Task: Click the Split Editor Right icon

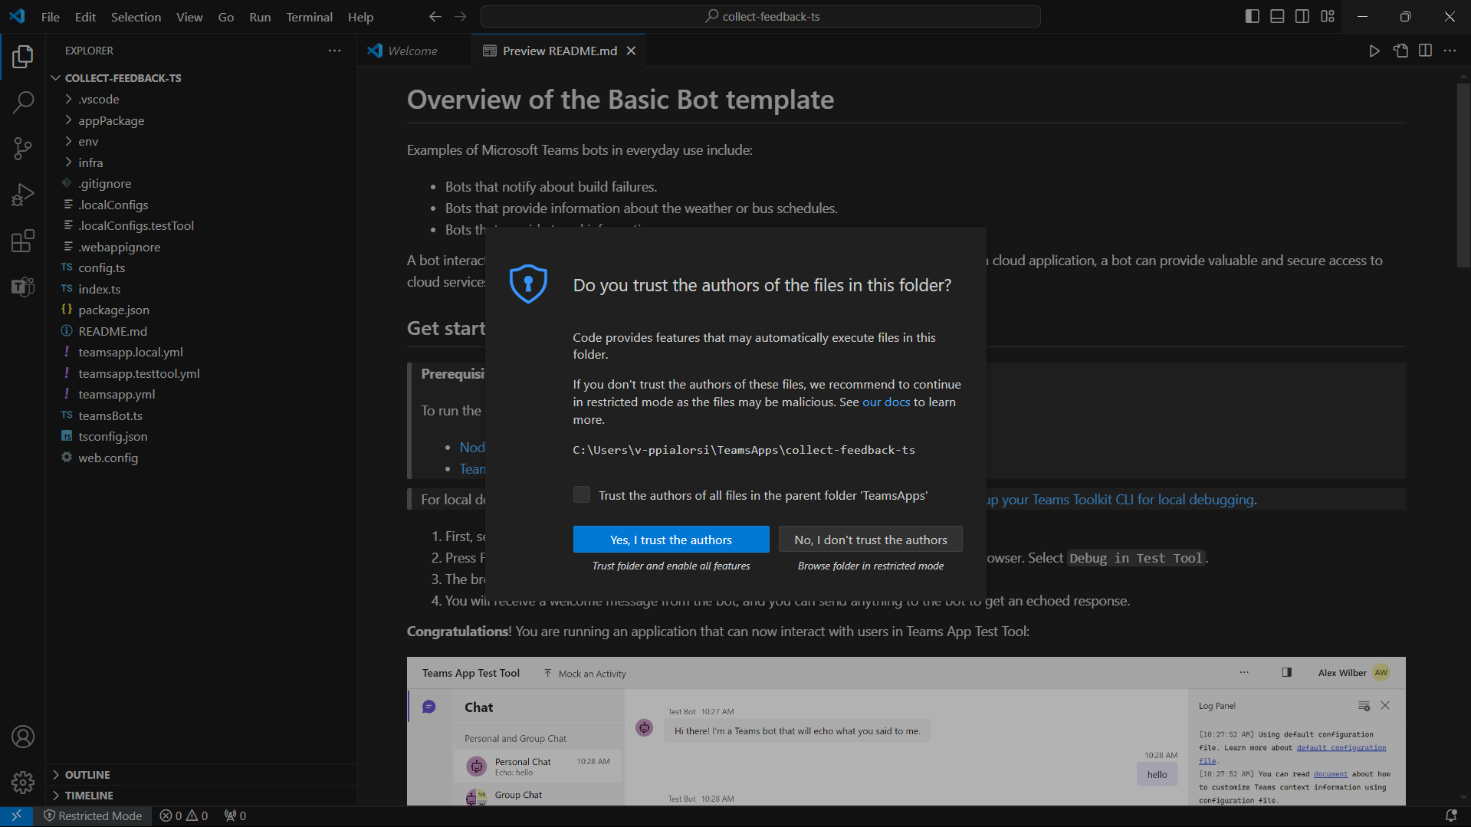Action: point(1426,51)
